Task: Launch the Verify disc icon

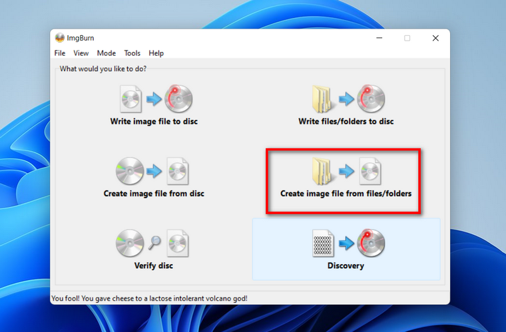Action: [x=152, y=243]
